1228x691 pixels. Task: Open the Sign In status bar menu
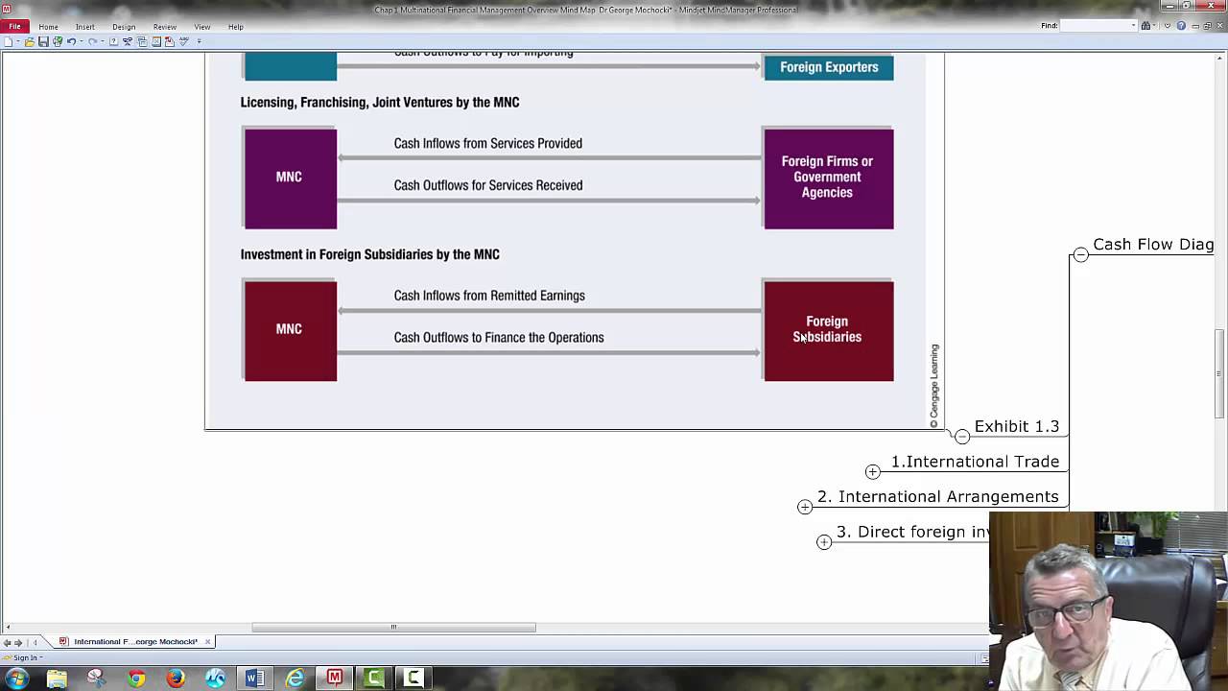coord(24,657)
